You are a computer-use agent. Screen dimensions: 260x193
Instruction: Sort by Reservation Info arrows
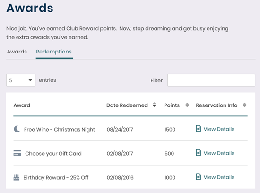pos(244,105)
